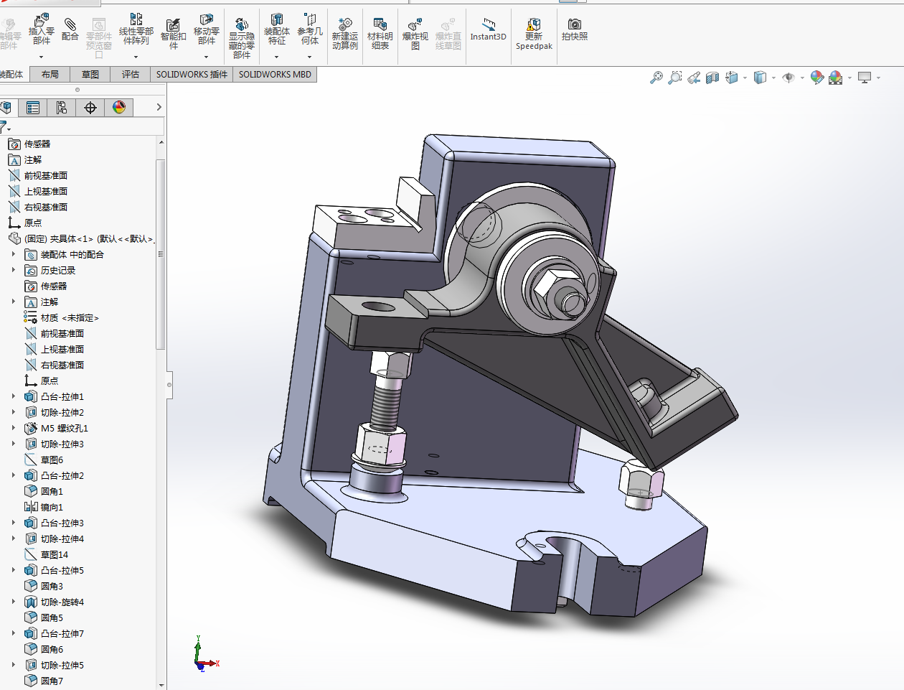Click the View Settings monitor icon
Screen dimensions: 904x690
[x=865, y=78]
